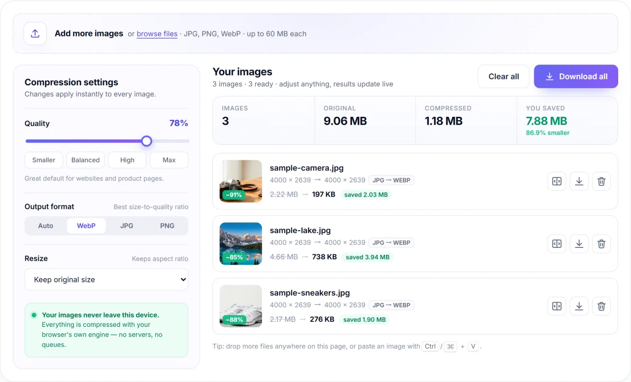631x382 pixels.
Task: Click the sample-lake.jpg thumbnail
Action: click(x=241, y=243)
